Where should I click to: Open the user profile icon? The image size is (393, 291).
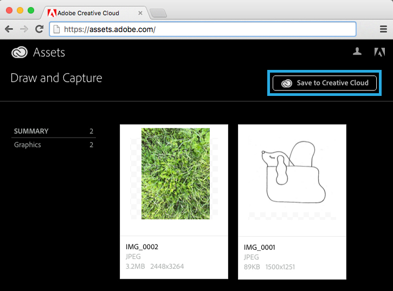coord(357,51)
